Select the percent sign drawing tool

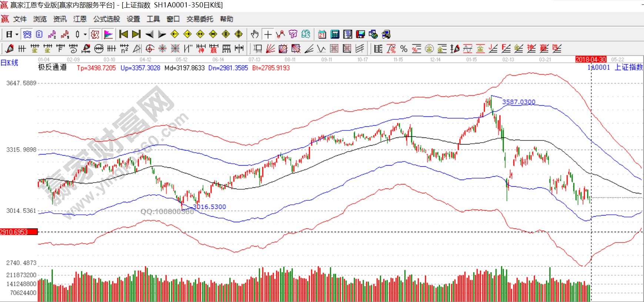(x=404, y=49)
